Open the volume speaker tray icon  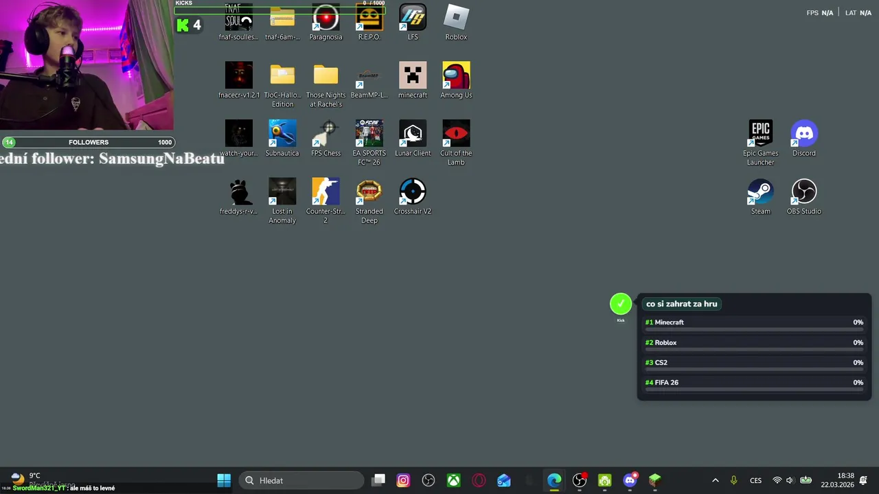[x=790, y=480]
